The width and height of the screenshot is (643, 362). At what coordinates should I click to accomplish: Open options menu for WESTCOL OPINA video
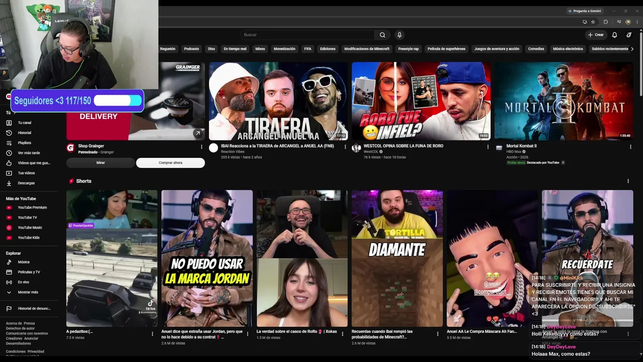tap(487, 147)
